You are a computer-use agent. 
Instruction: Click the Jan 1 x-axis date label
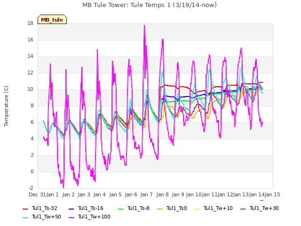pyautogui.click(x=52, y=194)
